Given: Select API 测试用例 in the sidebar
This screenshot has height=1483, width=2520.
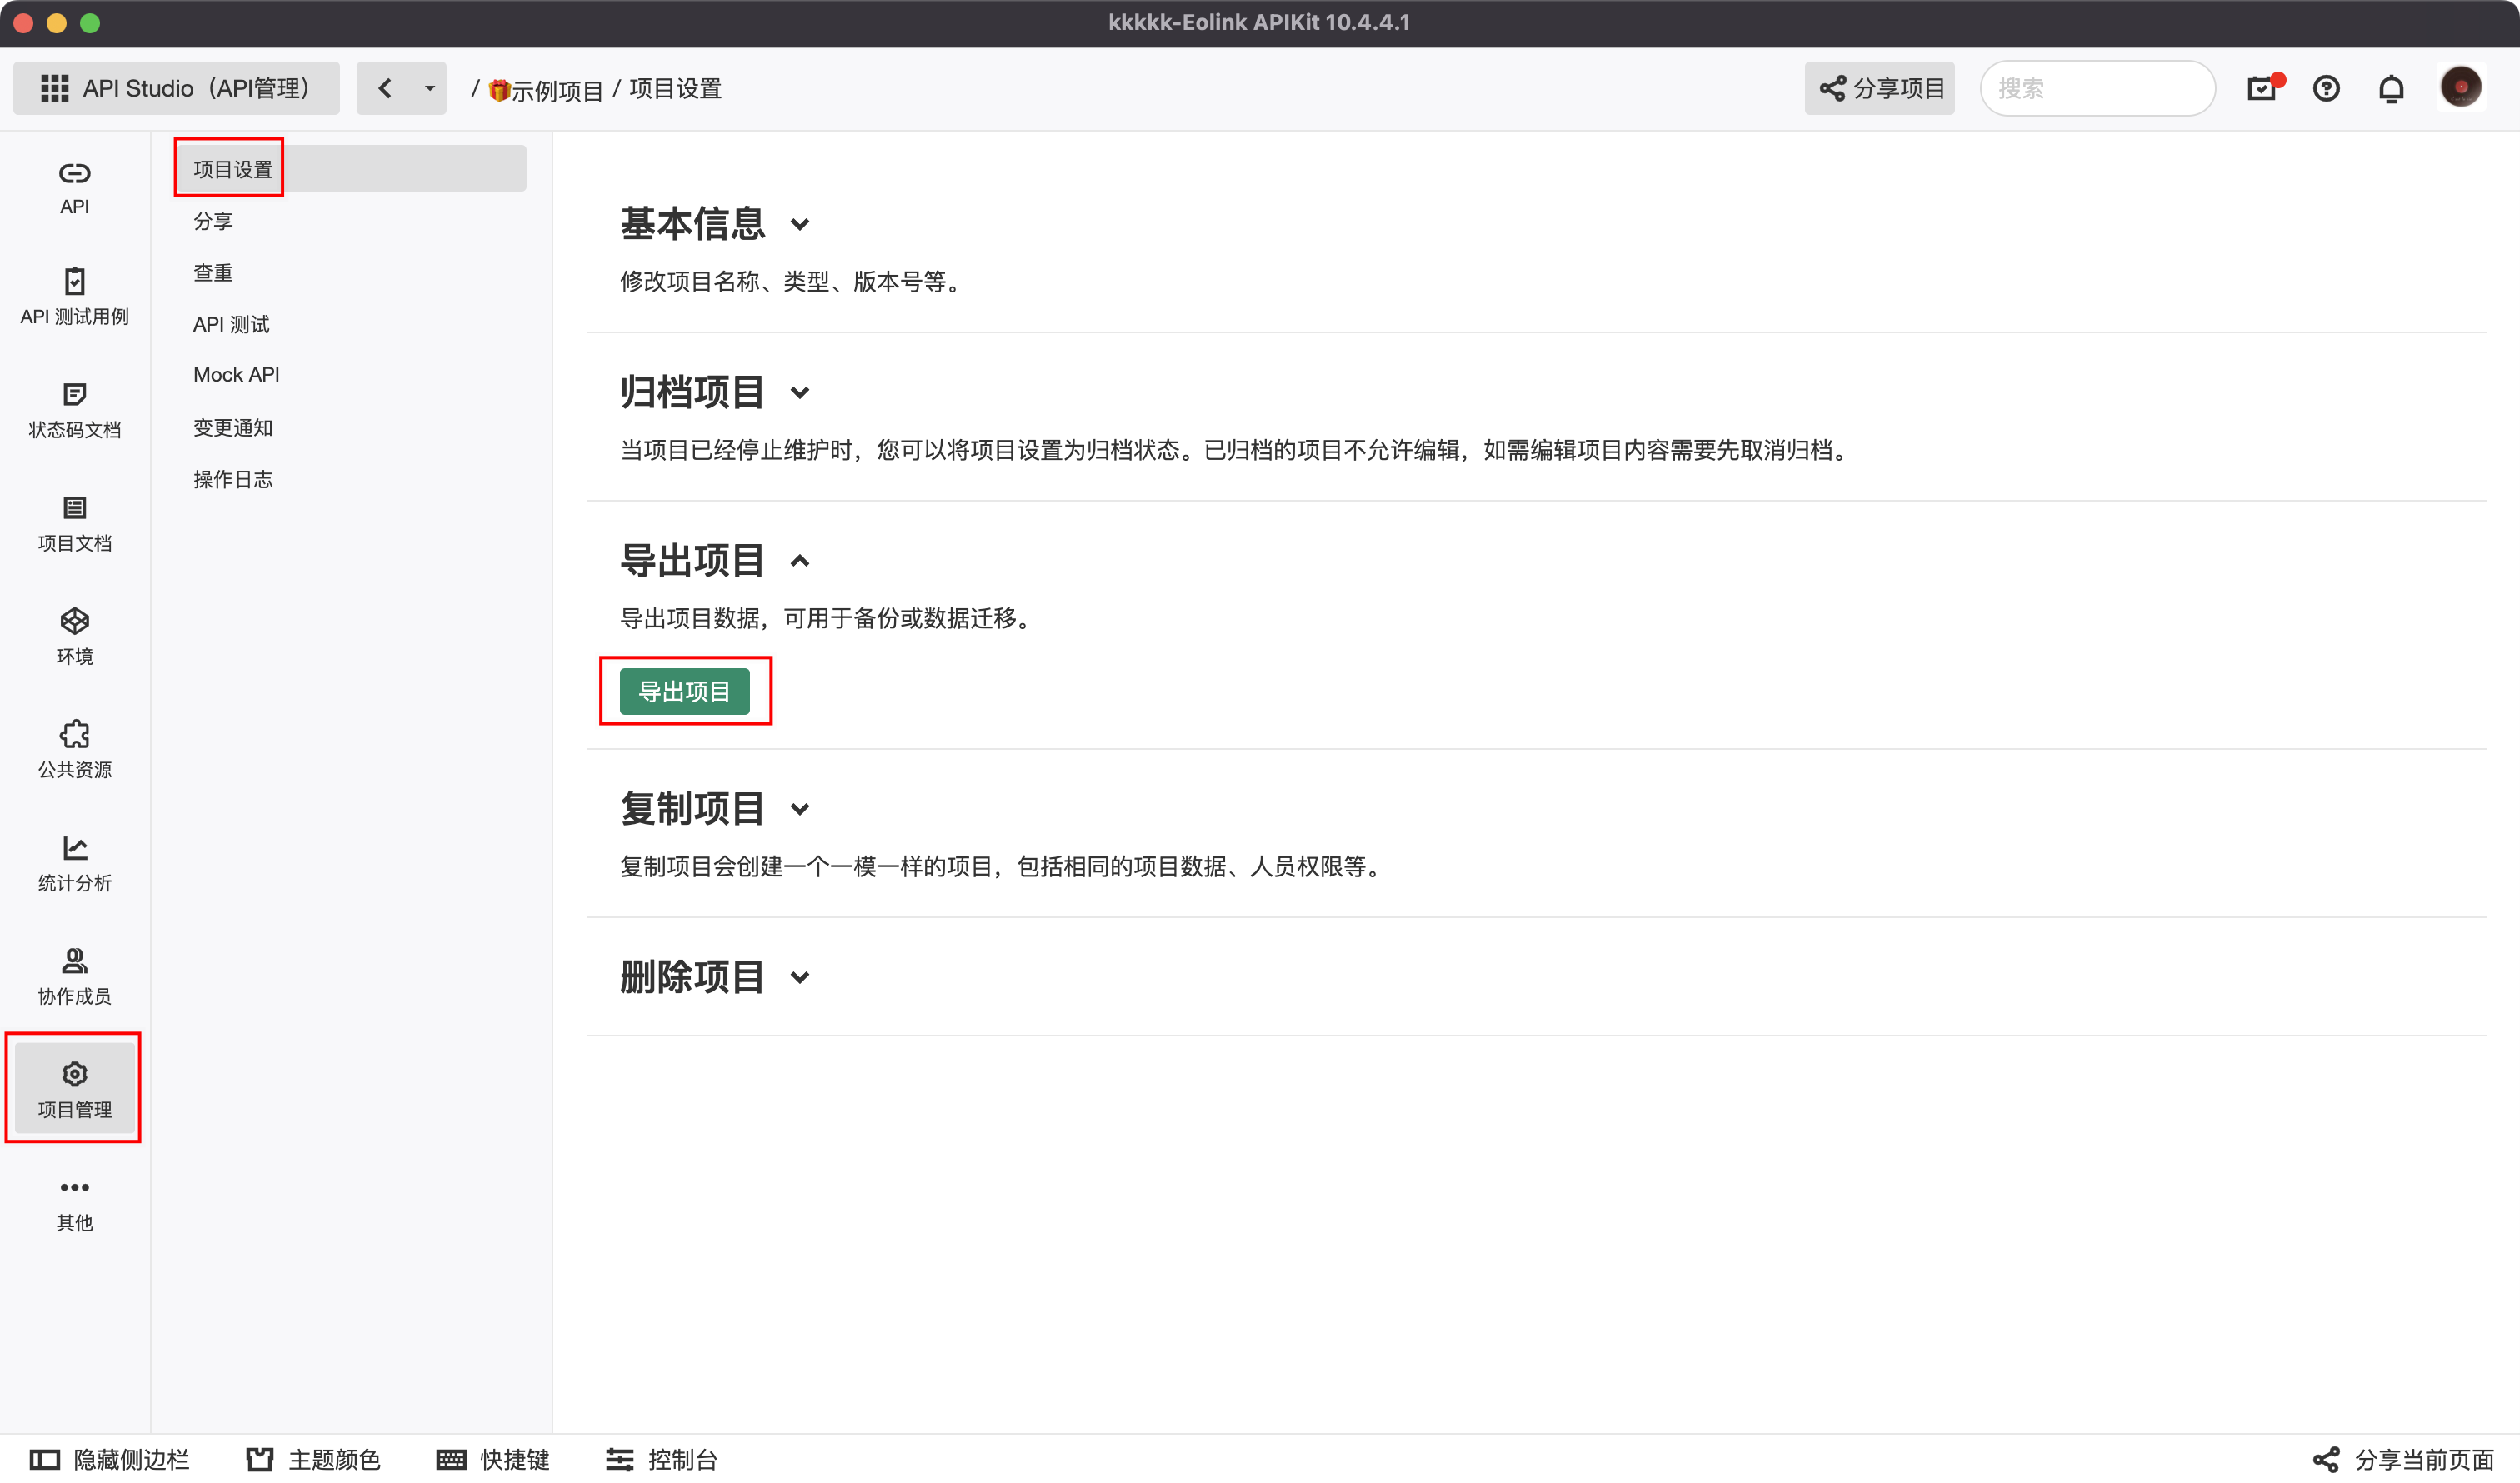Looking at the screenshot, I should click(74, 298).
